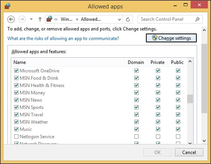Click the apps list scrollbar thumb

190,99
